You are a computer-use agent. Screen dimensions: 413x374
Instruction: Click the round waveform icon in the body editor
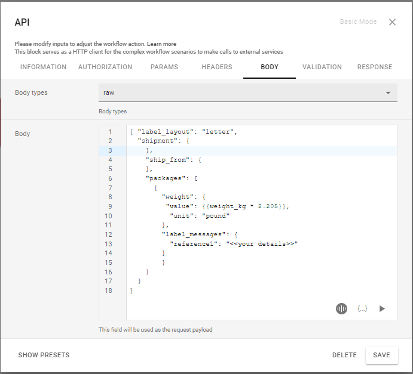[341, 308]
